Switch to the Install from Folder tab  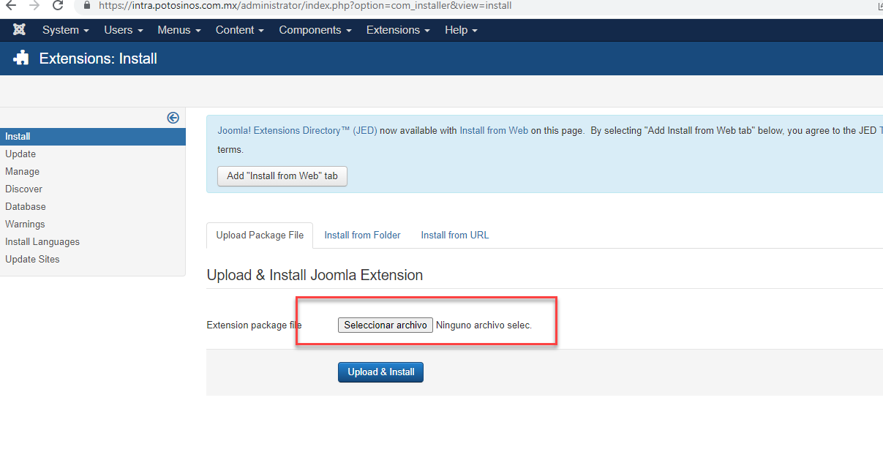click(x=363, y=235)
